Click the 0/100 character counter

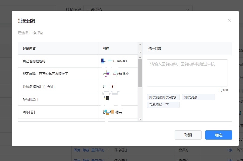(x=224, y=90)
